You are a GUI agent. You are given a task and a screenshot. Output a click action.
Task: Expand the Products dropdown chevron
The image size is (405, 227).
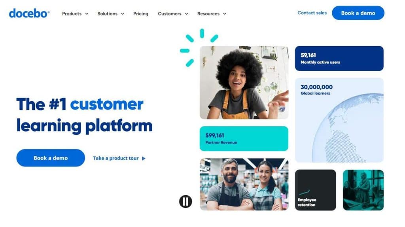click(x=87, y=14)
